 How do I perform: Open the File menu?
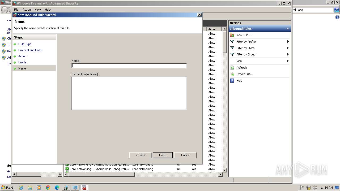tap(16, 10)
